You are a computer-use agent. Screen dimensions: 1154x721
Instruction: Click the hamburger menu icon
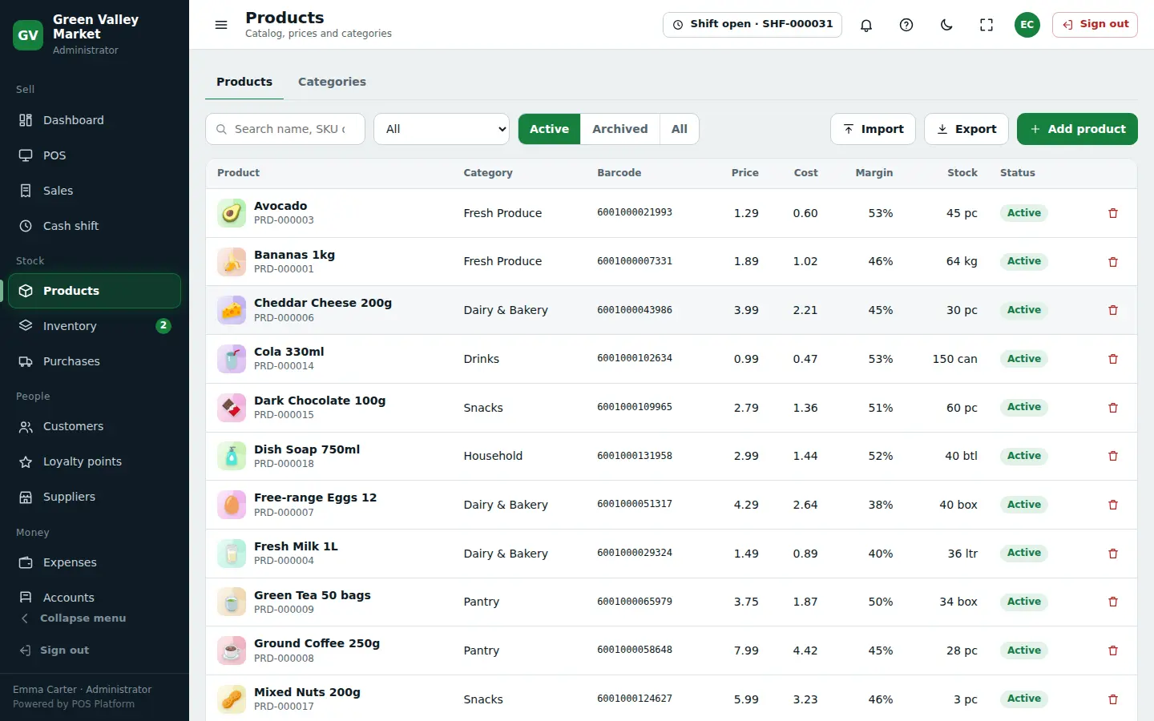(x=221, y=25)
